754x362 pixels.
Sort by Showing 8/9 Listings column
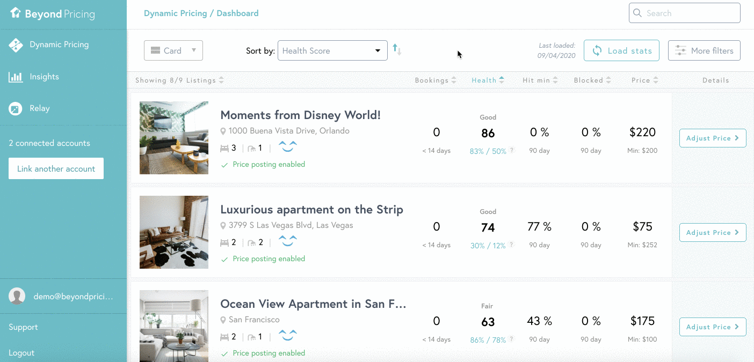coord(179,80)
